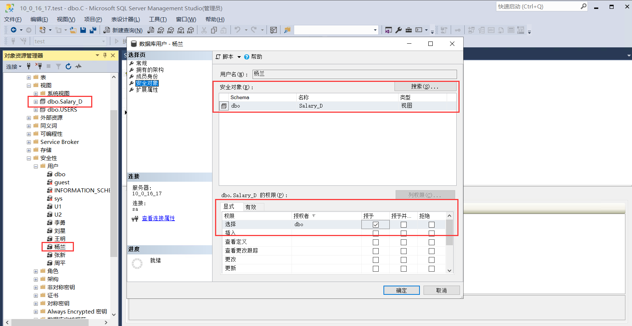Click the permissions list scroll down arrow
This screenshot has height=326, width=632.
pyautogui.click(x=449, y=271)
